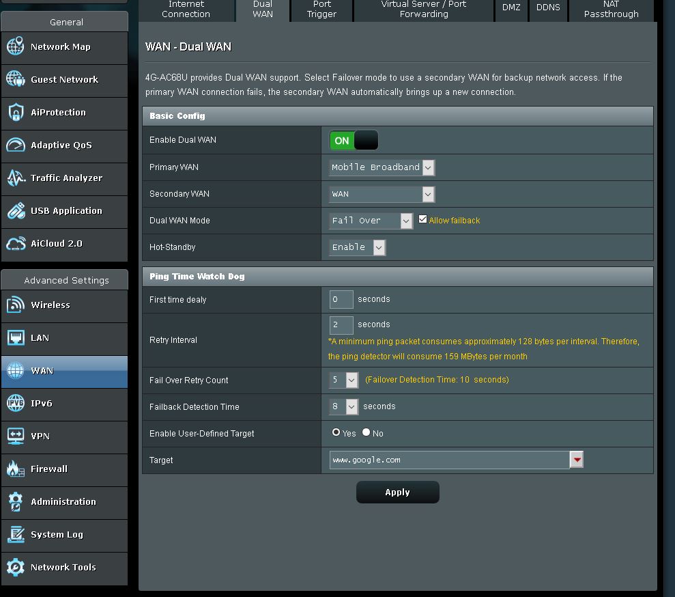Click the Firewall flame icon
The width and height of the screenshot is (675, 597).
pyautogui.click(x=15, y=469)
